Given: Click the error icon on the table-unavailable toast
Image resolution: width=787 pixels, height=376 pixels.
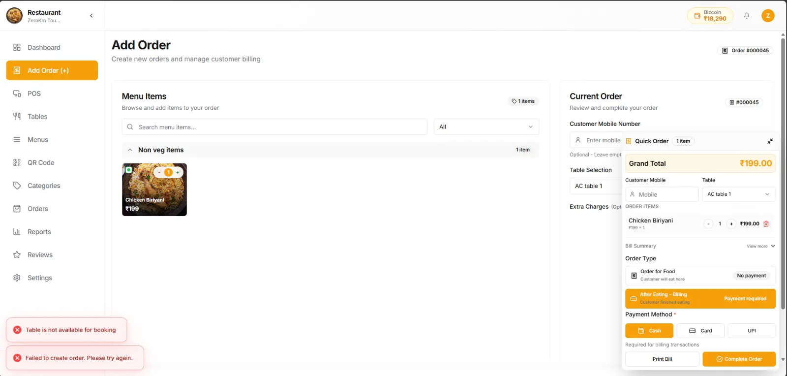Looking at the screenshot, I should 17,330.
